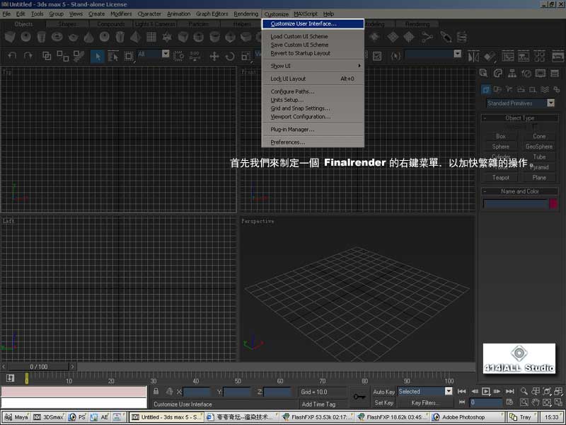
Task: Click the Teapot object type button
Action: pyautogui.click(x=500, y=178)
